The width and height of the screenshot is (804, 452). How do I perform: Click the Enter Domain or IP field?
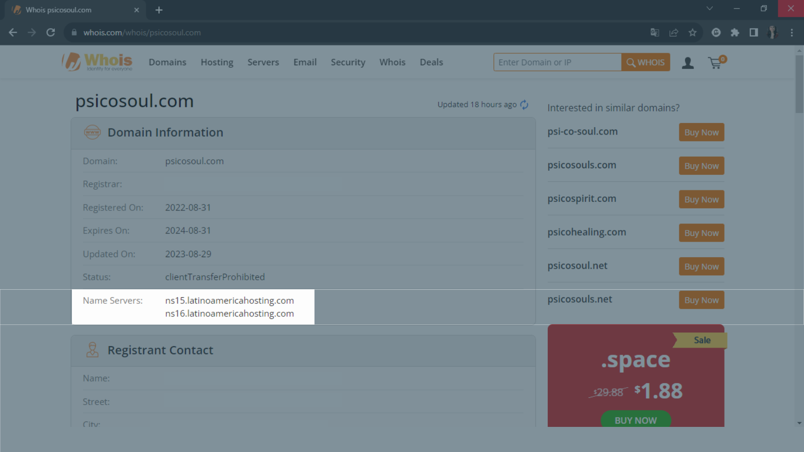pos(557,62)
